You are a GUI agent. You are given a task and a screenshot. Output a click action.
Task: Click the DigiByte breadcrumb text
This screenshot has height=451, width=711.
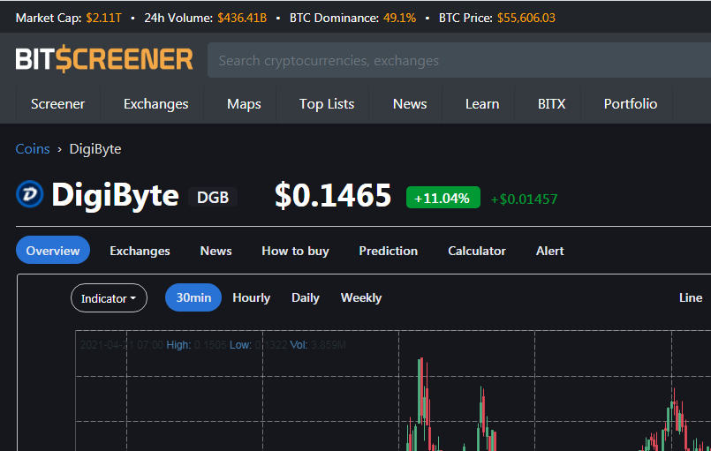pyautogui.click(x=95, y=148)
